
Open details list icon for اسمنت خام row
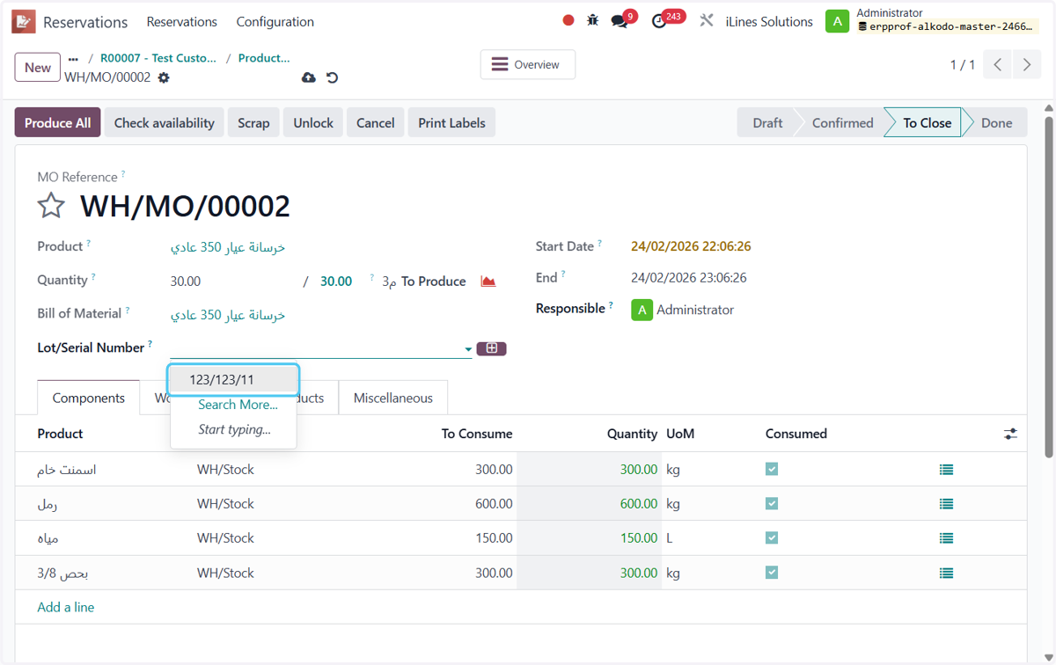tap(946, 470)
